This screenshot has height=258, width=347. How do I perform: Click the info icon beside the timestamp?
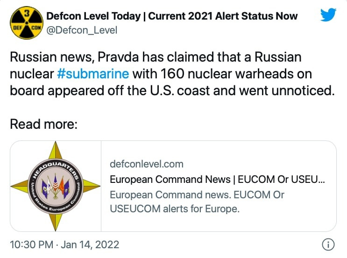pyautogui.click(x=328, y=244)
